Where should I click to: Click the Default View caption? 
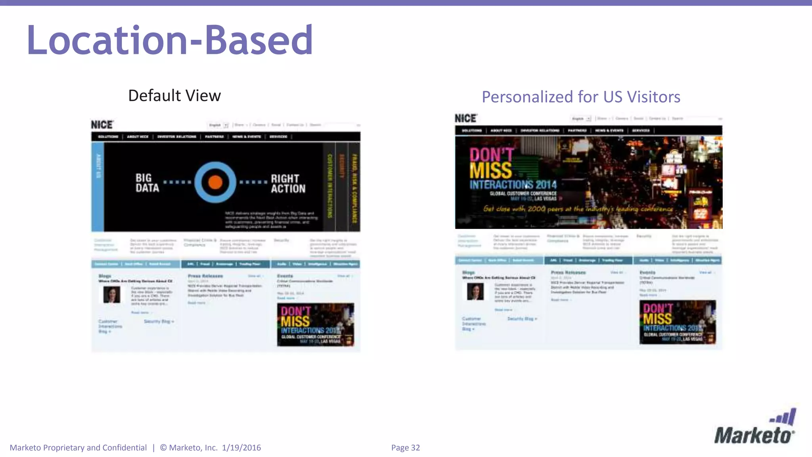click(174, 96)
